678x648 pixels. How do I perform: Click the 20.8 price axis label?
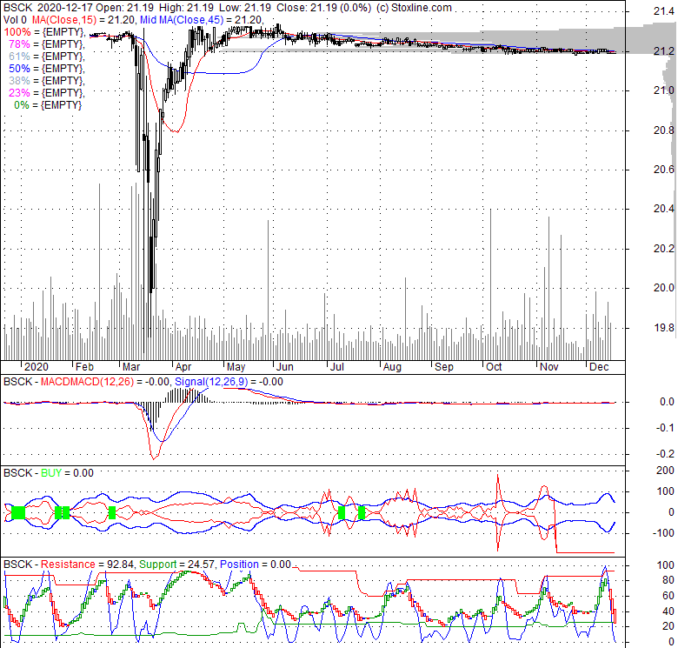664,130
